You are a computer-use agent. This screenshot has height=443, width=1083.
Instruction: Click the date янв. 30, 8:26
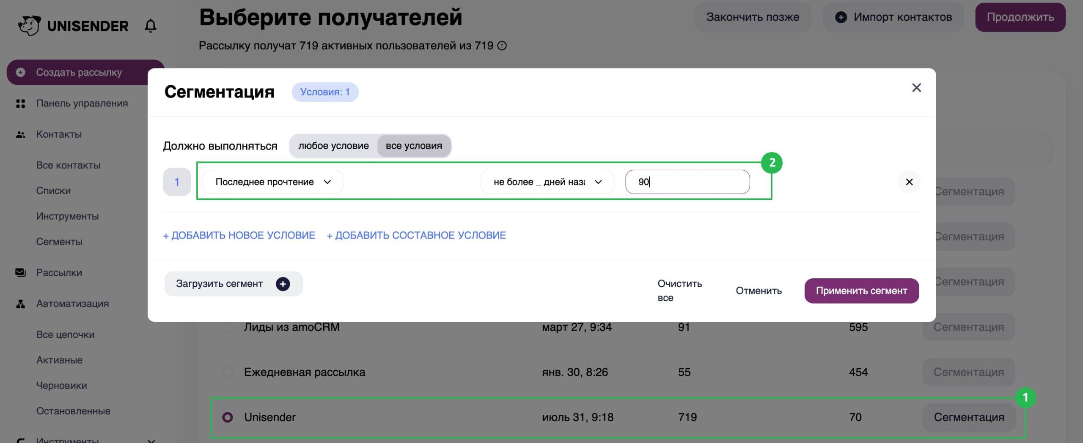pyautogui.click(x=575, y=372)
